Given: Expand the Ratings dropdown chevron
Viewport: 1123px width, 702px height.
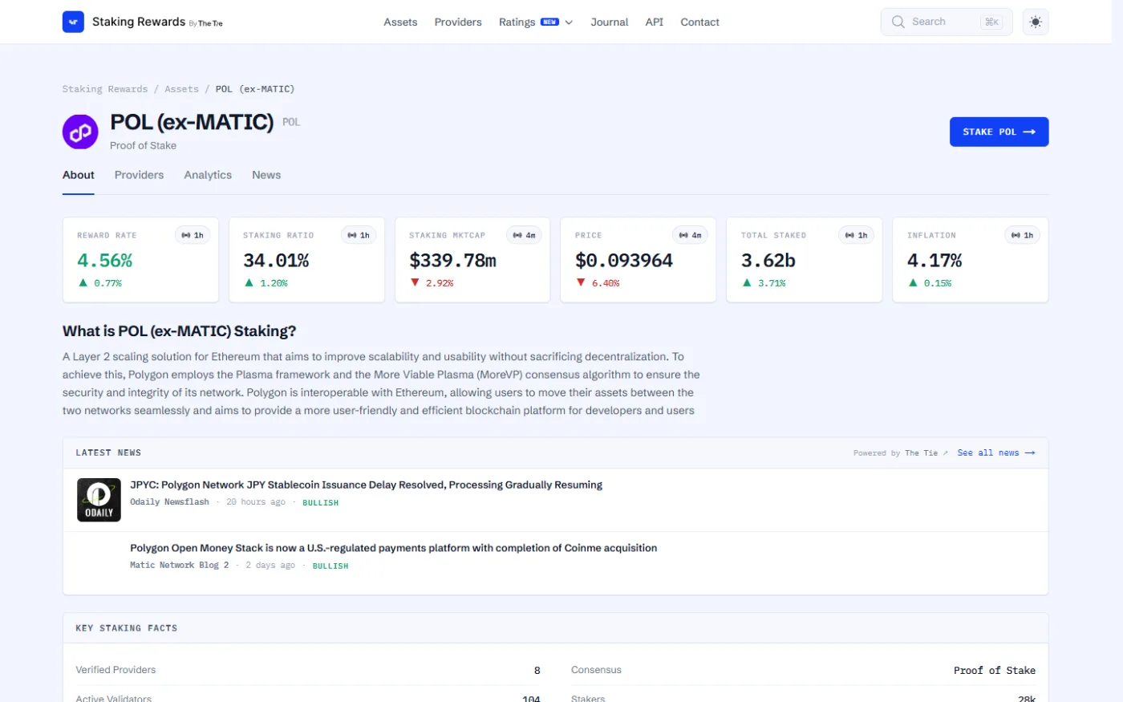Looking at the screenshot, I should (x=569, y=22).
